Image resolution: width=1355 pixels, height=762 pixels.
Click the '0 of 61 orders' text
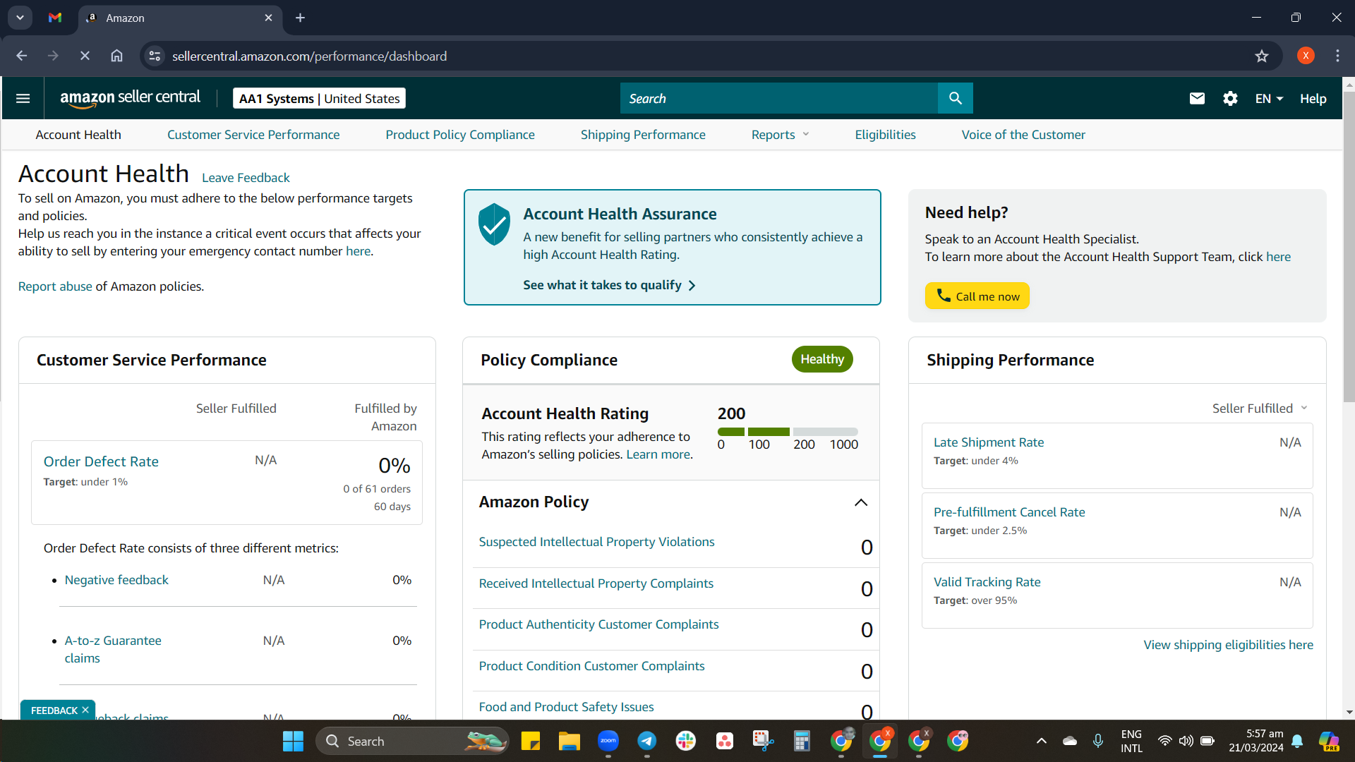click(377, 489)
